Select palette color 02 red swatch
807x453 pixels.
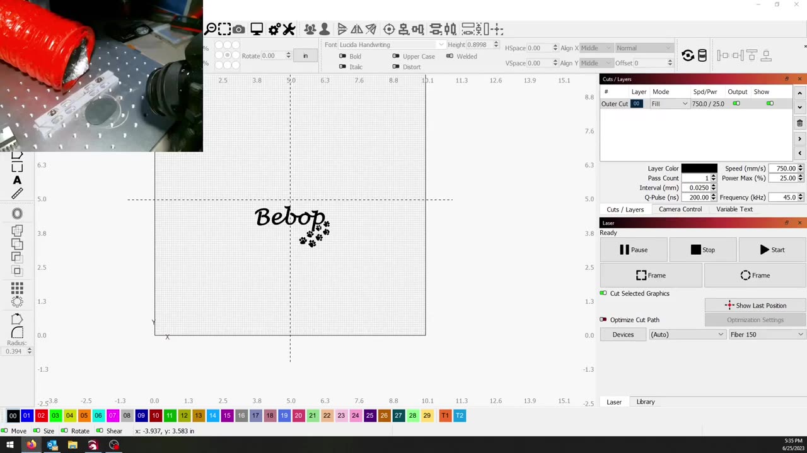tap(41, 416)
